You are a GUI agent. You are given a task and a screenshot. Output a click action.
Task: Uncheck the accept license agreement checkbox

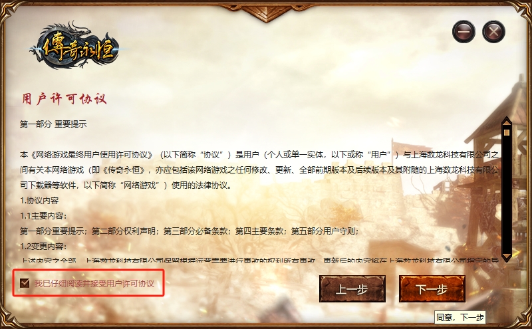25,282
